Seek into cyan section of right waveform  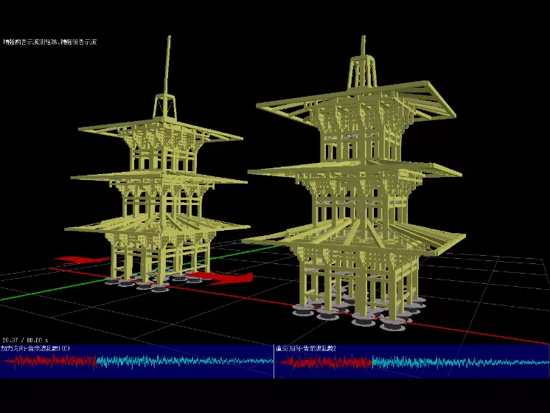457,362
